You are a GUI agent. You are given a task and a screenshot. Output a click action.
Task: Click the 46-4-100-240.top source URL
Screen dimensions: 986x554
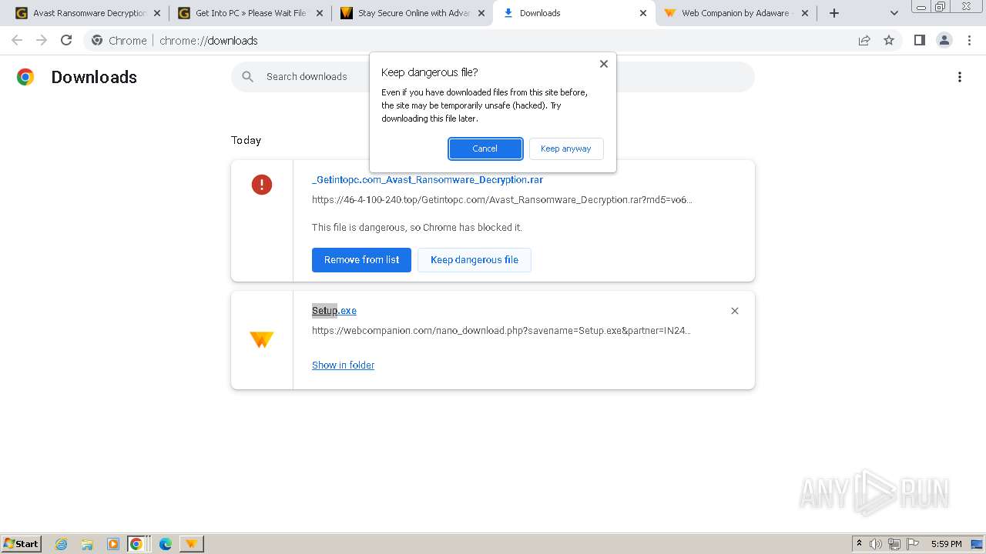click(501, 200)
